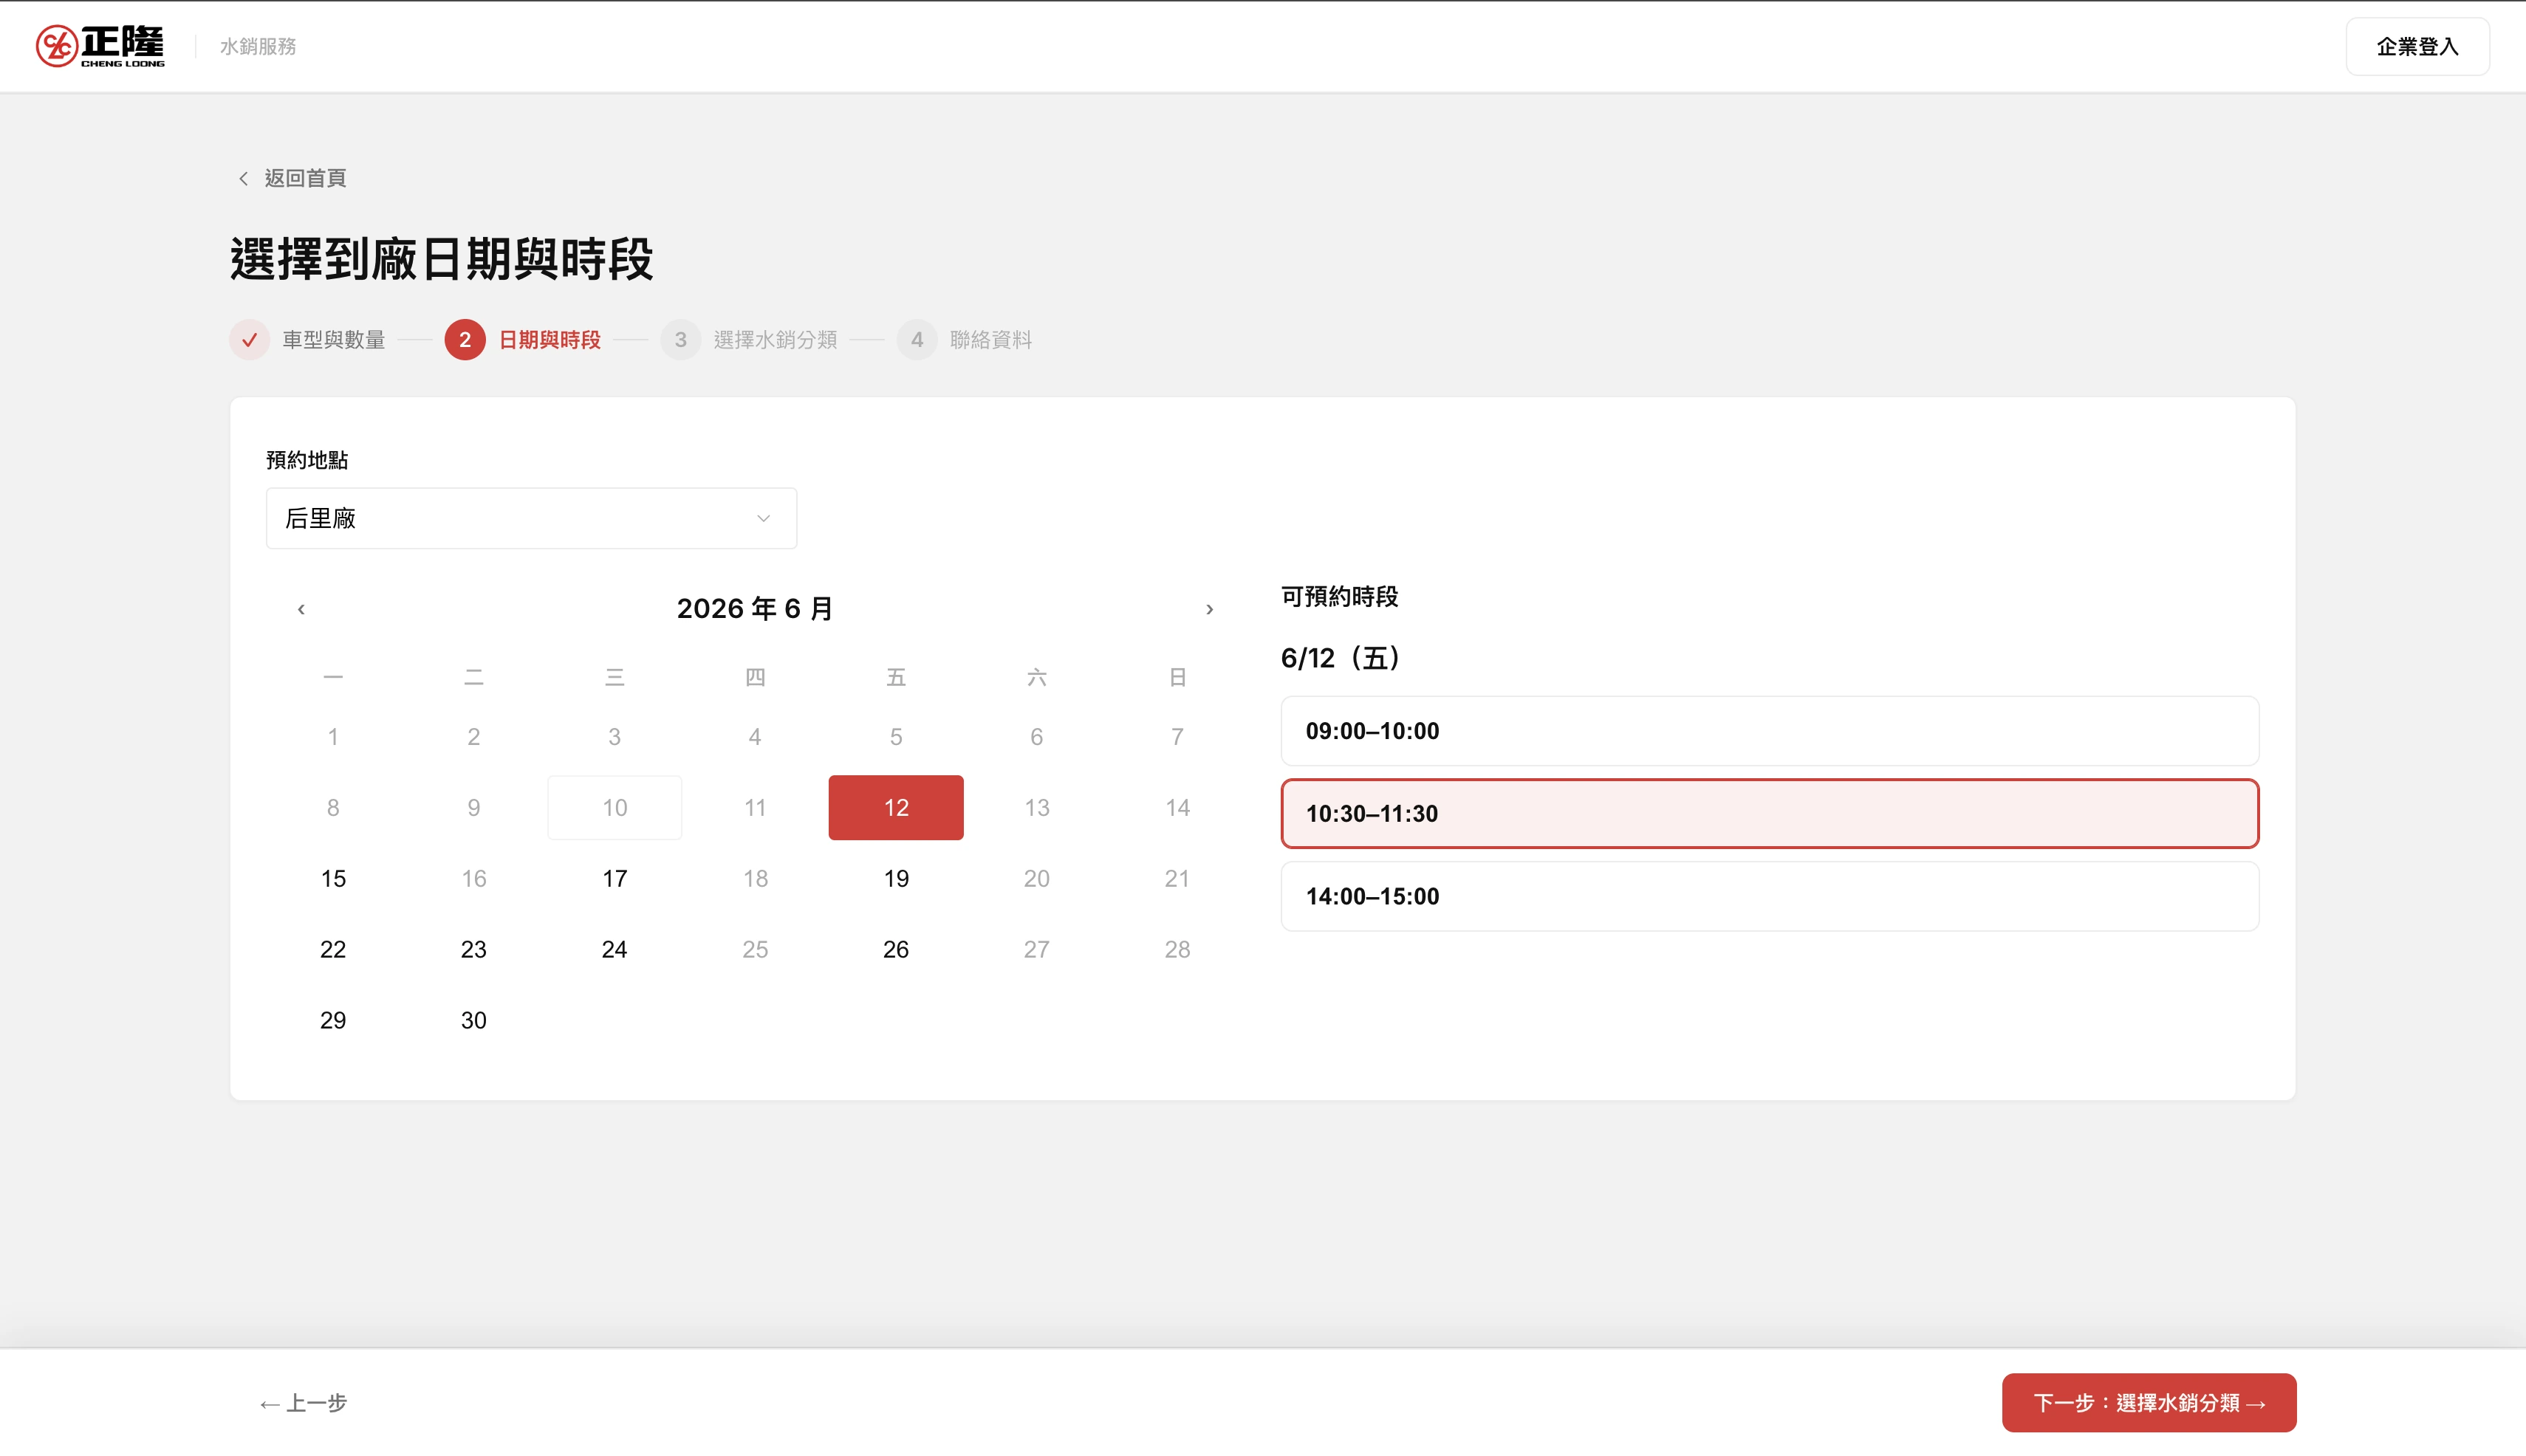Pick June 30 on the calendar
The height and width of the screenshot is (1456, 2526).
(474, 1021)
